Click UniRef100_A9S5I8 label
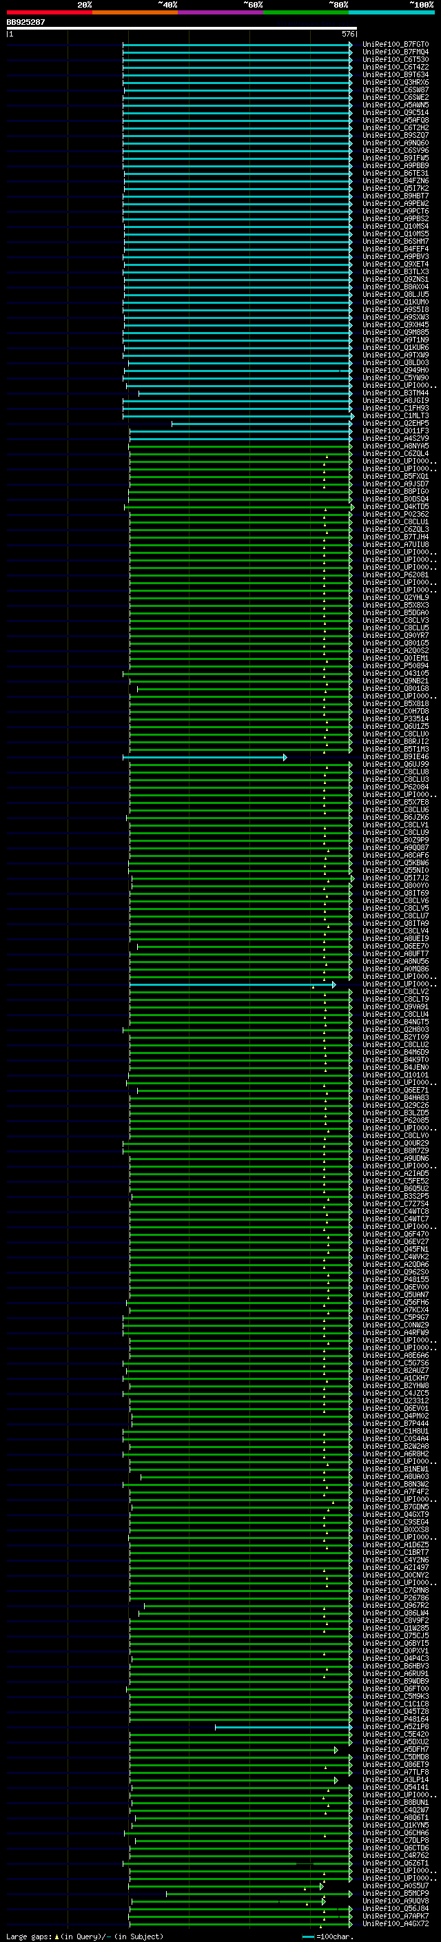 pyautogui.click(x=396, y=310)
